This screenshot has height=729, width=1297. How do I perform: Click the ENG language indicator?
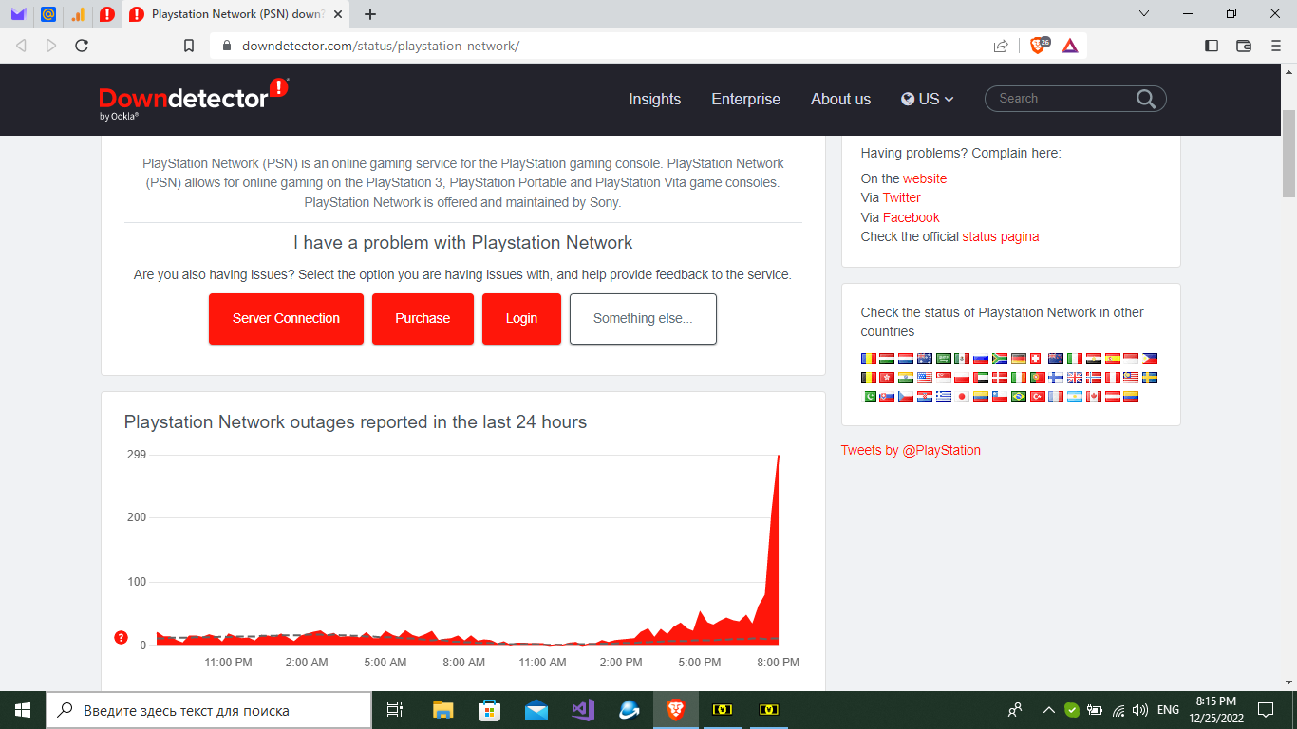pos(1169,710)
